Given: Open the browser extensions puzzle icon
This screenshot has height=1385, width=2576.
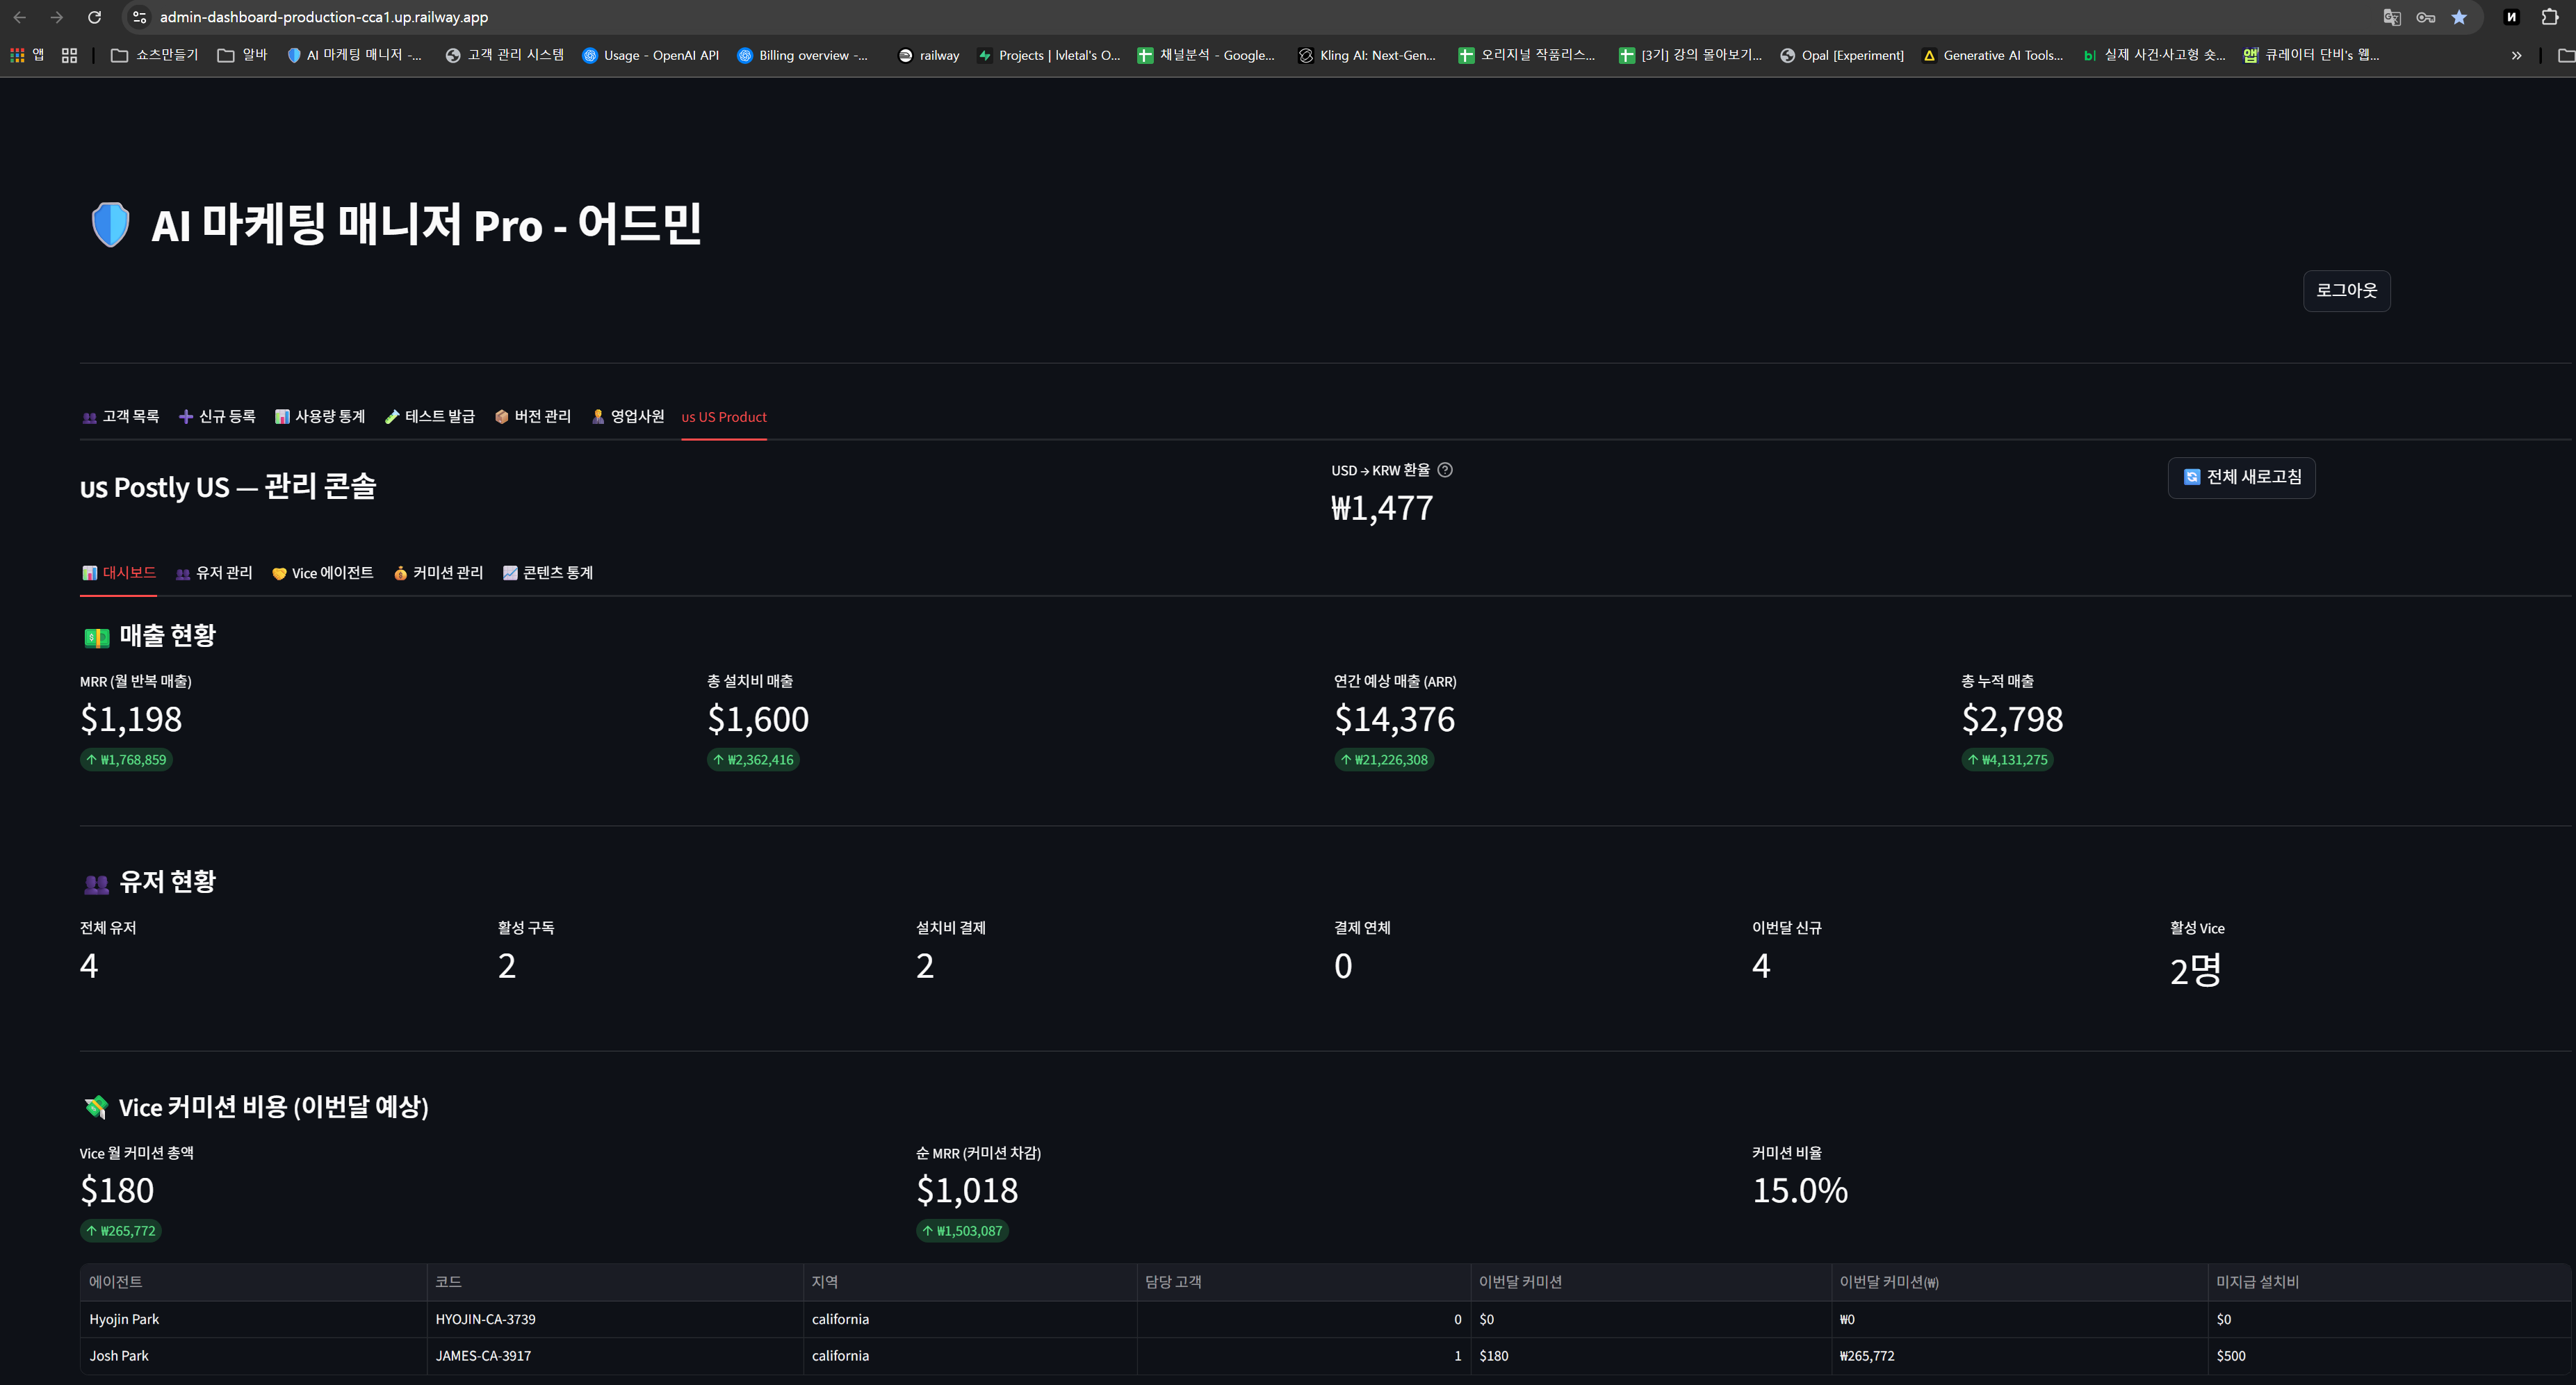Looking at the screenshot, I should (x=2549, y=17).
